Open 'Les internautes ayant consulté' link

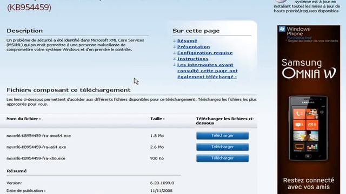coord(207,71)
